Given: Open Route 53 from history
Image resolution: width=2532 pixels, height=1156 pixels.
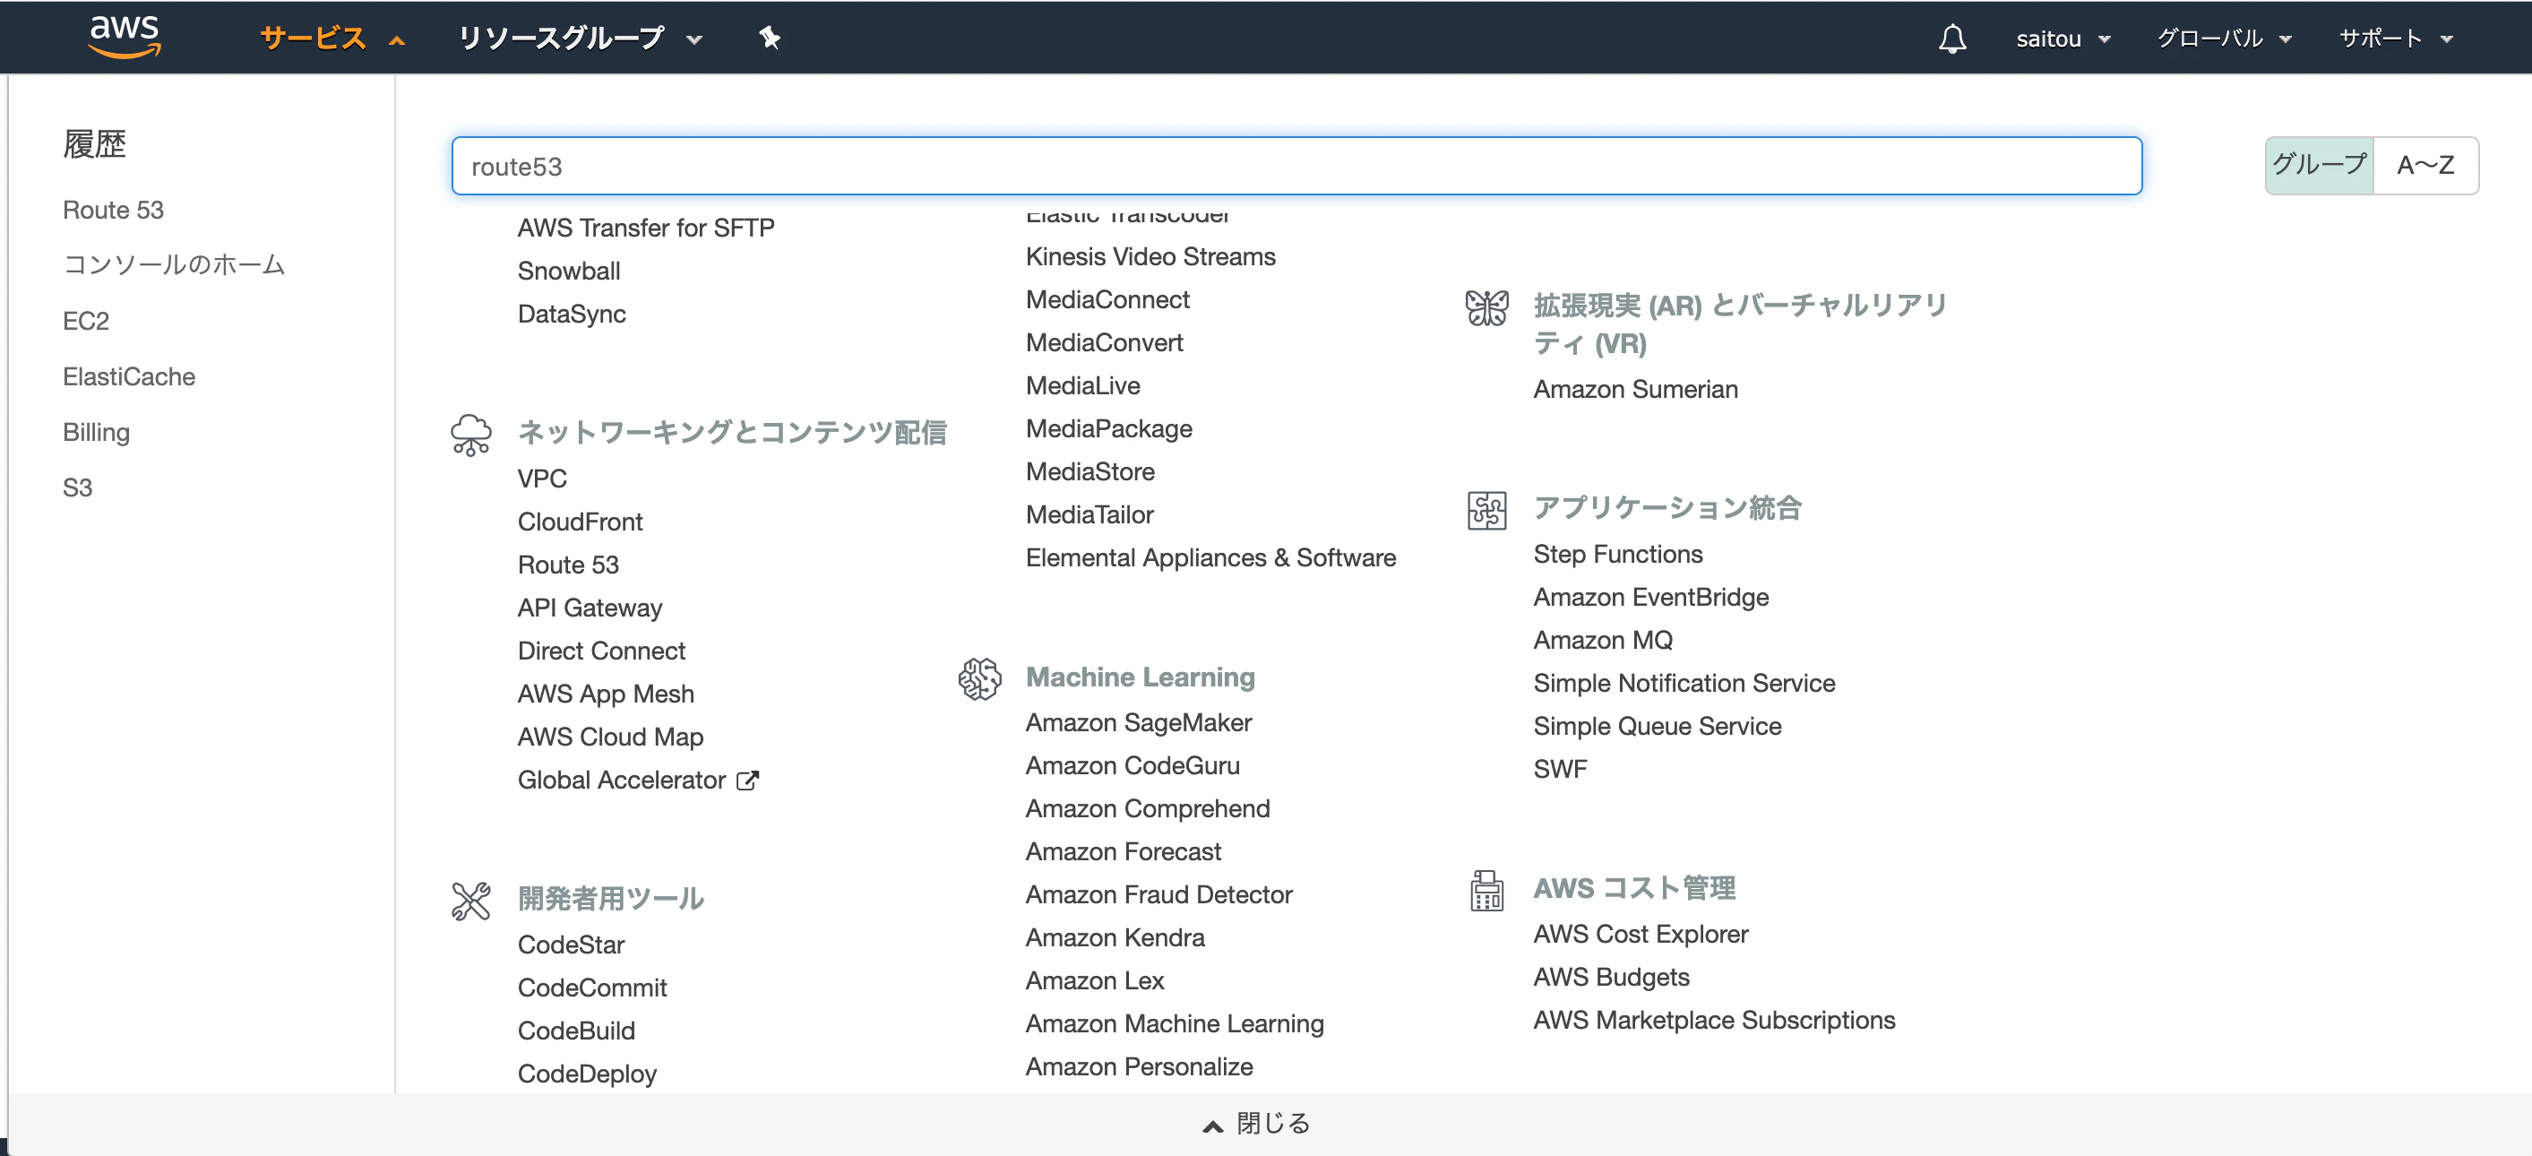Looking at the screenshot, I should [113, 211].
